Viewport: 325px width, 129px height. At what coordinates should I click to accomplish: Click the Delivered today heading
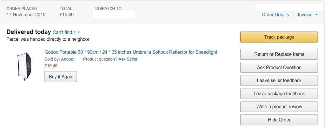(x=29, y=32)
